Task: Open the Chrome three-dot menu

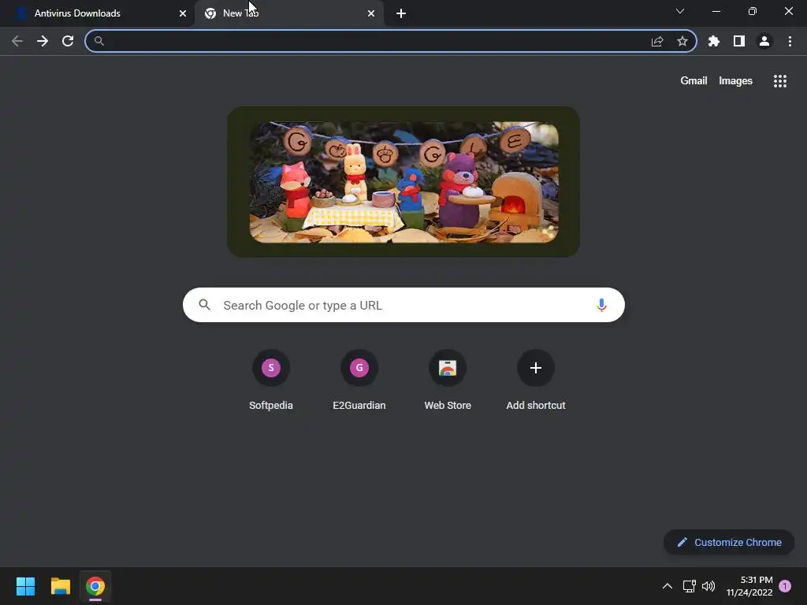Action: [790, 41]
